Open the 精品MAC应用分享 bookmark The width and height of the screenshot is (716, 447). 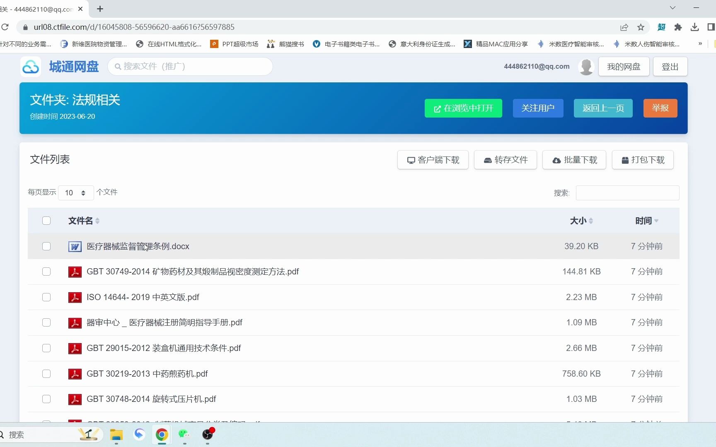496,44
